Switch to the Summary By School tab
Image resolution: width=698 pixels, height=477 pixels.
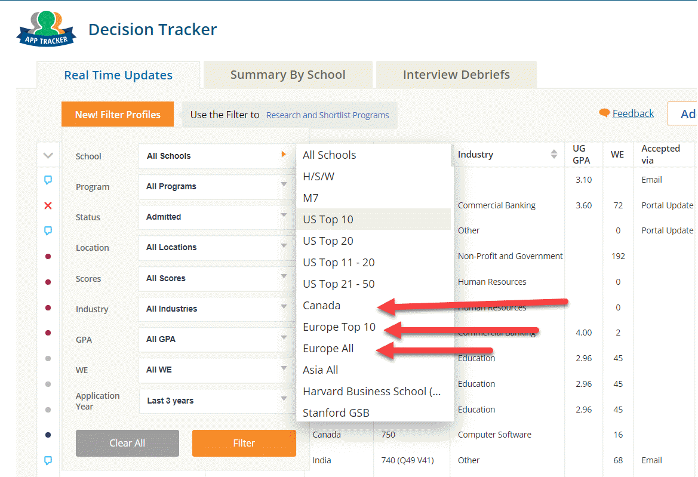click(x=287, y=74)
